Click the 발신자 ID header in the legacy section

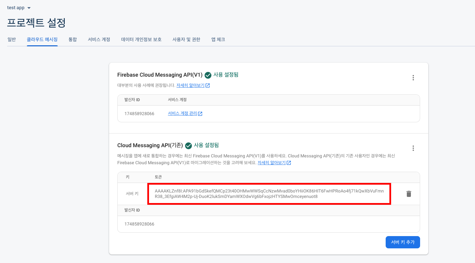[132, 210]
